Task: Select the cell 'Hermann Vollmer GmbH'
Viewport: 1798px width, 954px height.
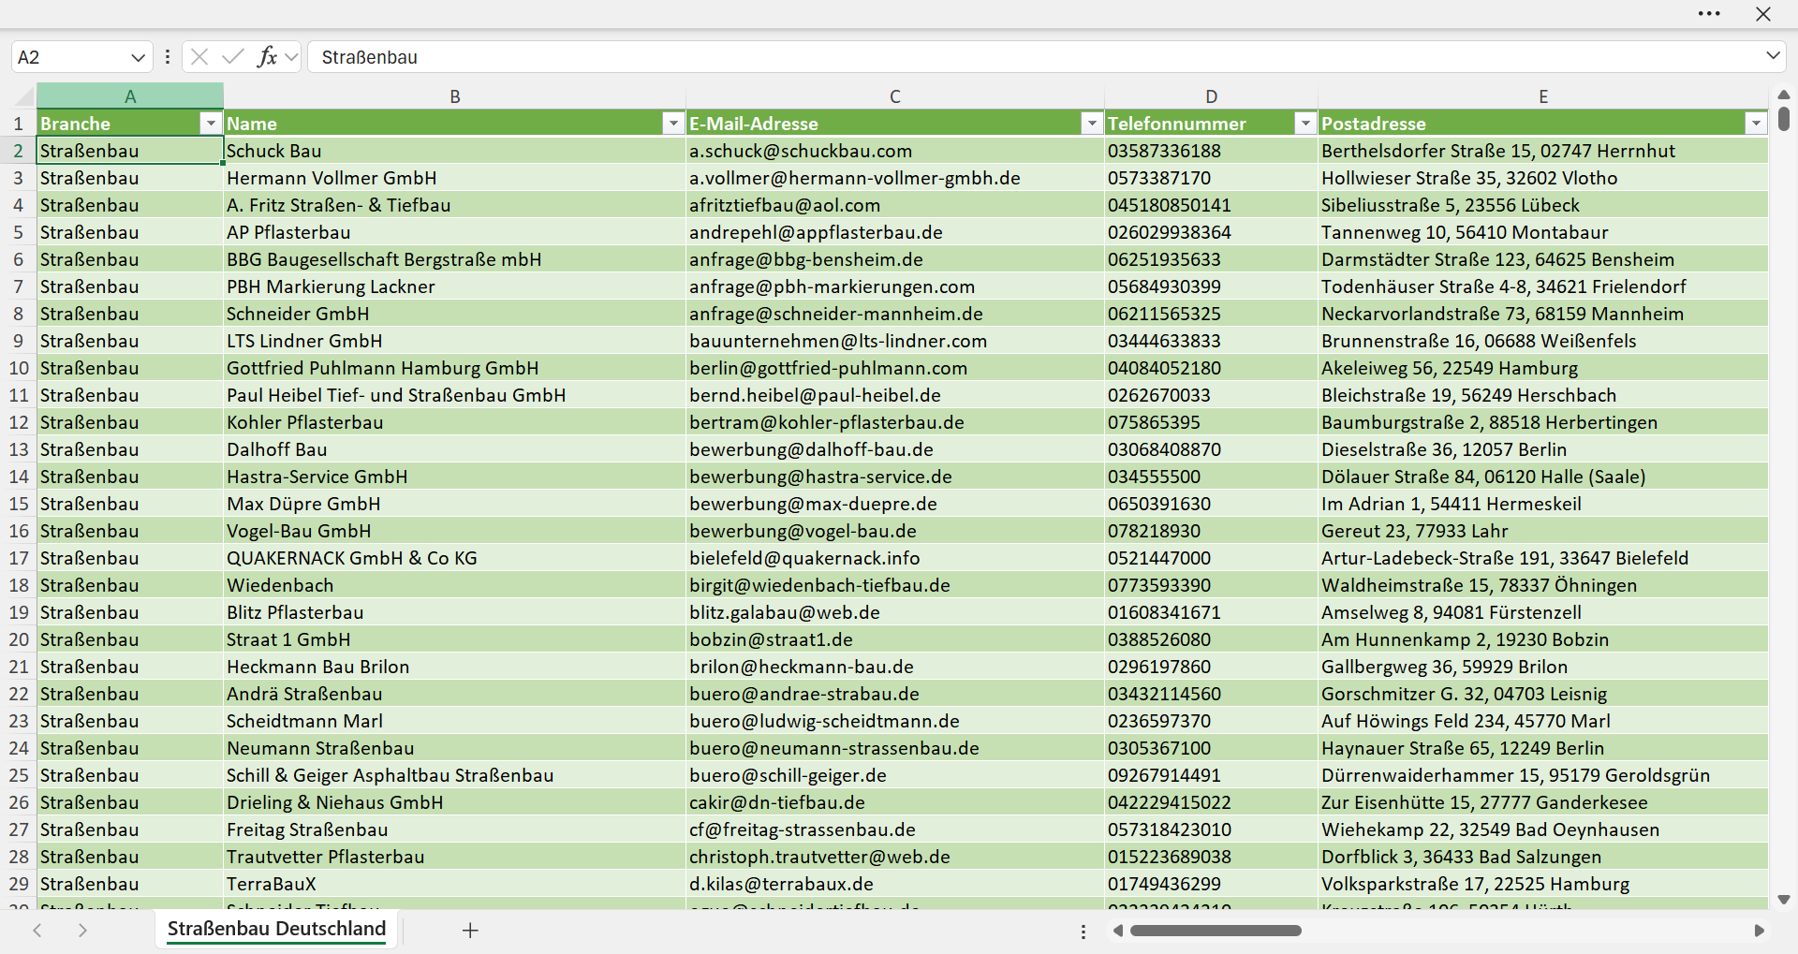Action: coord(455,178)
